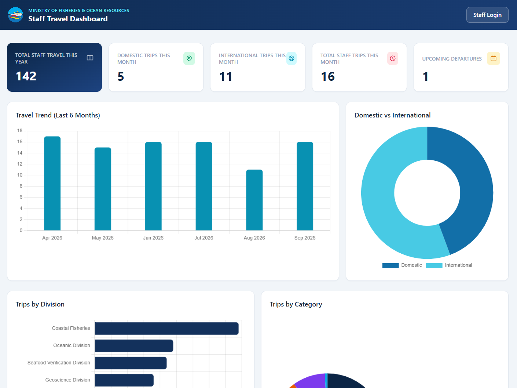Click the Sep 2026 bar in Travel Trend
This screenshot has width=517, height=388.
click(x=305, y=186)
